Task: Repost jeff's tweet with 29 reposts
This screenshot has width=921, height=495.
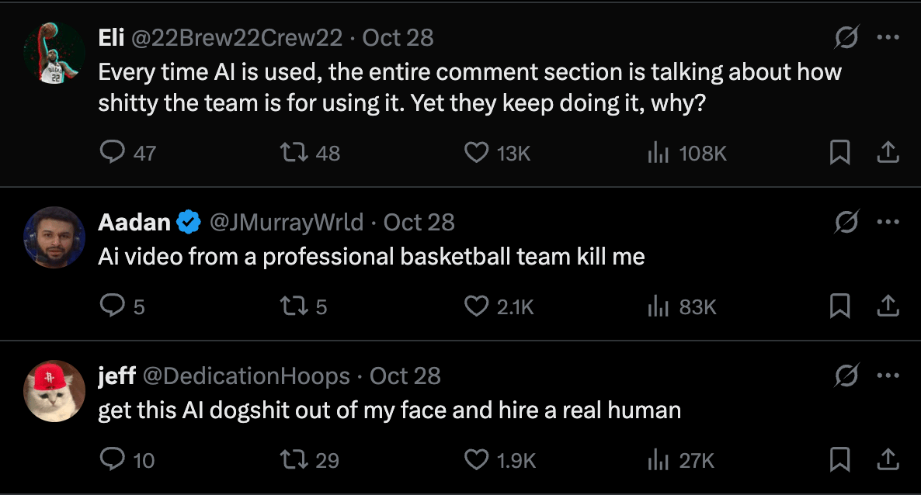Action: click(294, 459)
